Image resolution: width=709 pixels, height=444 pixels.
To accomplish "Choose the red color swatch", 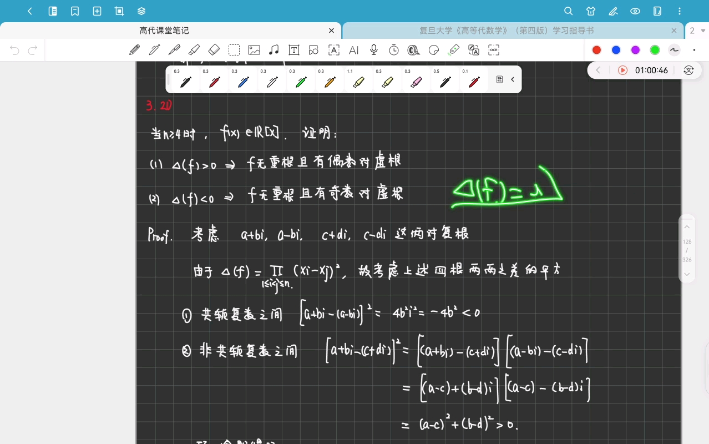I will click(597, 50).
